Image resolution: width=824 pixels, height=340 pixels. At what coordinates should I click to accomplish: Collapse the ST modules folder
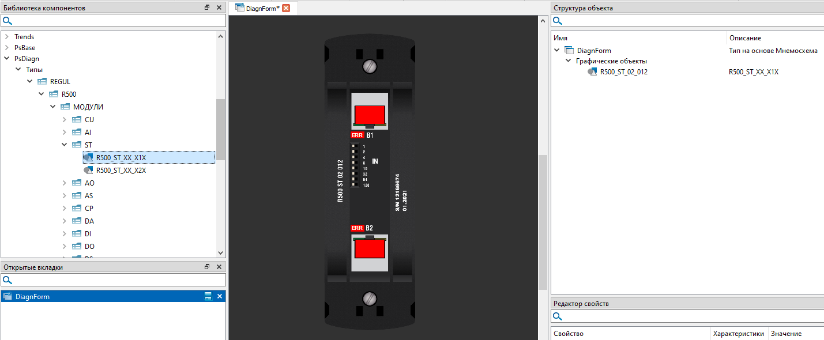tap(65, 145)
